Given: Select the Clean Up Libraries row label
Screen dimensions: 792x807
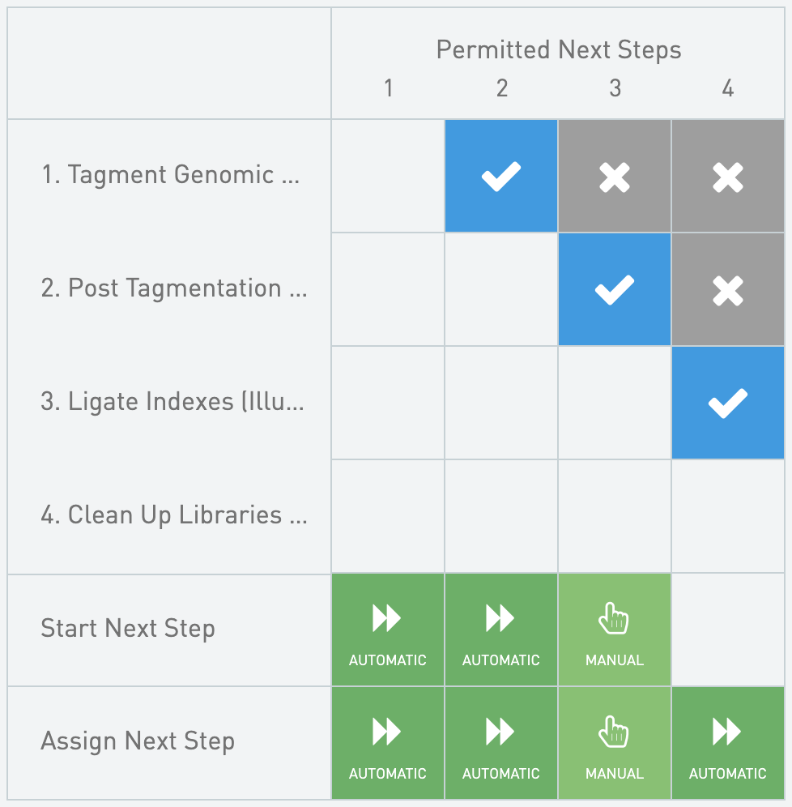Looking at the screenshot, I should pos(174,515).
